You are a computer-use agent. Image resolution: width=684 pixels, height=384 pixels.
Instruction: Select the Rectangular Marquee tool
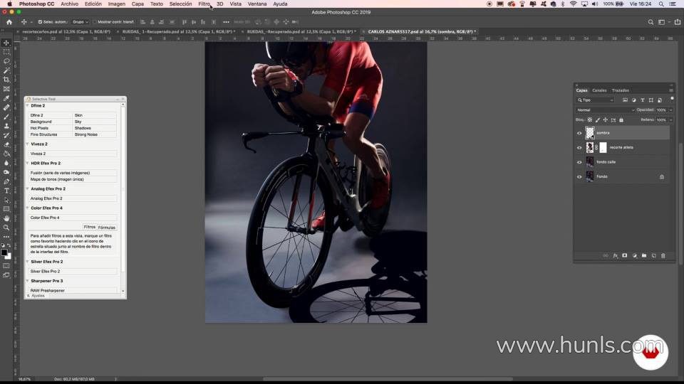point(6,52)
